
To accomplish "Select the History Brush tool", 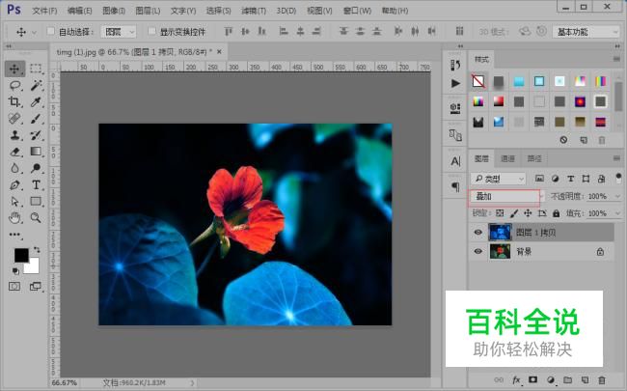I will [x=36, y=135].
